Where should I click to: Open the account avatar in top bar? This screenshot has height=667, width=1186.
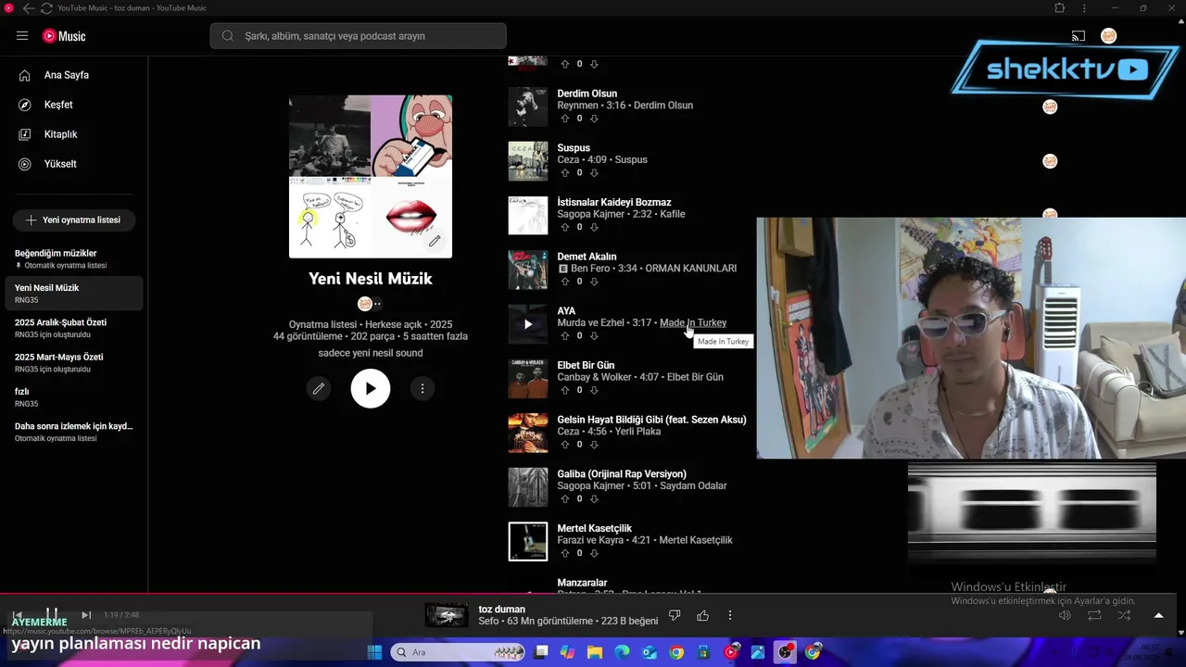click(x=1108, y=36)
